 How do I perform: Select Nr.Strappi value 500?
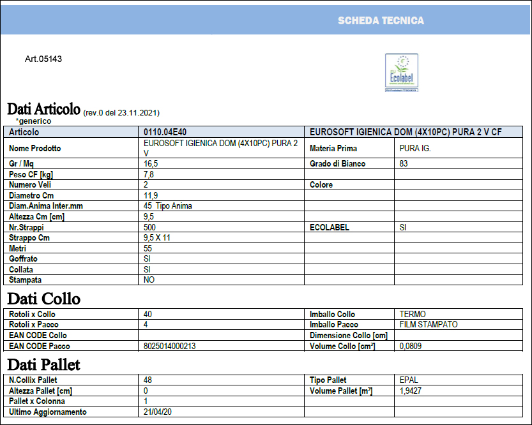click(x=149, y=227)
